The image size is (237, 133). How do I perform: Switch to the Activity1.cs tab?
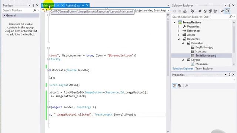[x=73, y=6]
